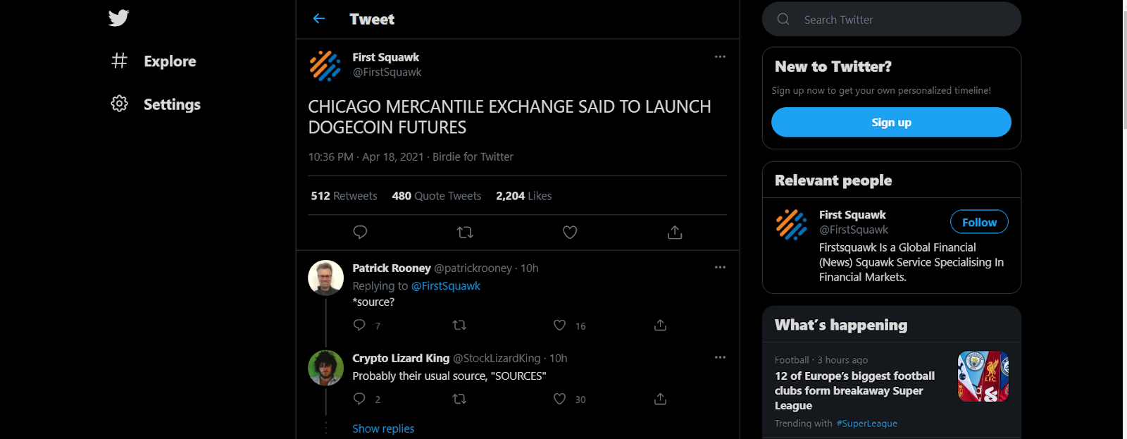Like Patrick Rooney's reply

559,325
